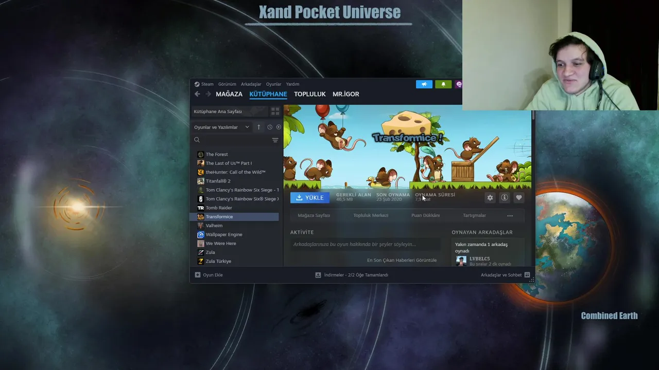The height and width of the screenshot is (370, 659).
Task: Click the Tomb Raider game icon
Action: click(201, 208)
